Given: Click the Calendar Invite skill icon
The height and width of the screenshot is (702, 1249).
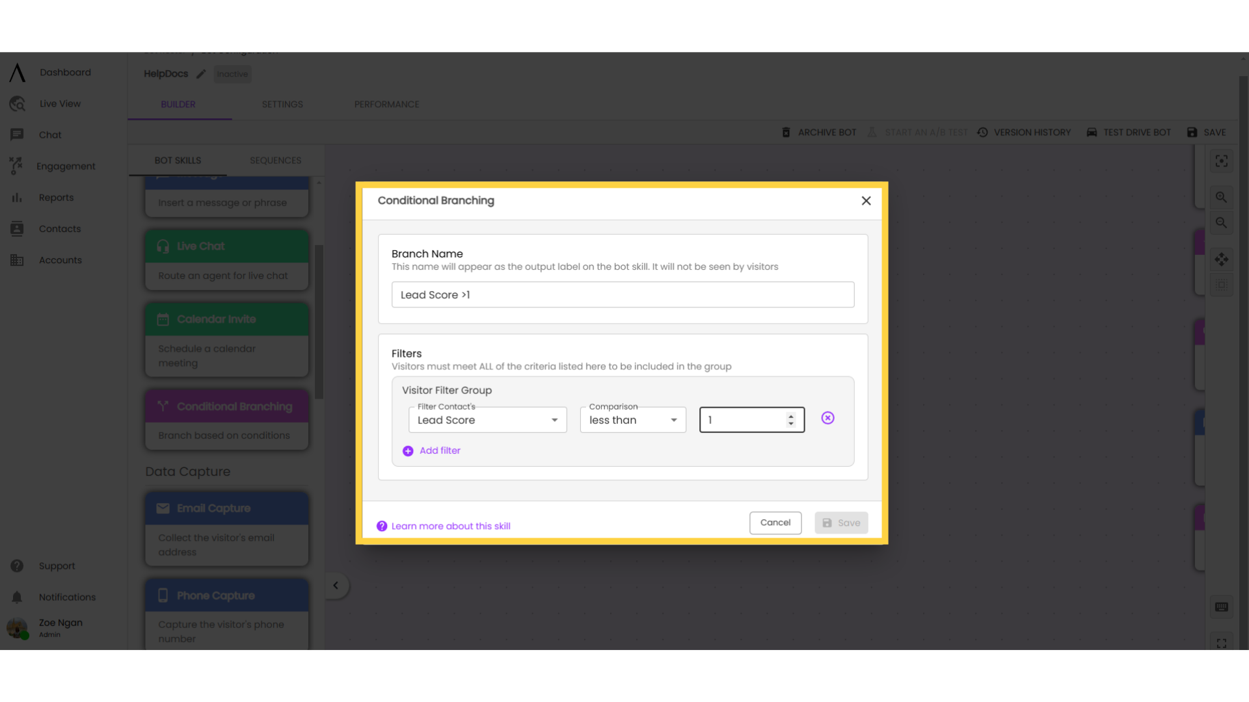Looking at the screenshot, I should 163,319.
